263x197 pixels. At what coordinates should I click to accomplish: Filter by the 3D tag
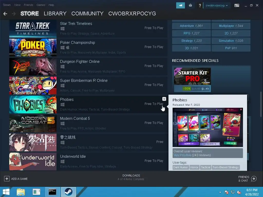[x=191, y=48]
